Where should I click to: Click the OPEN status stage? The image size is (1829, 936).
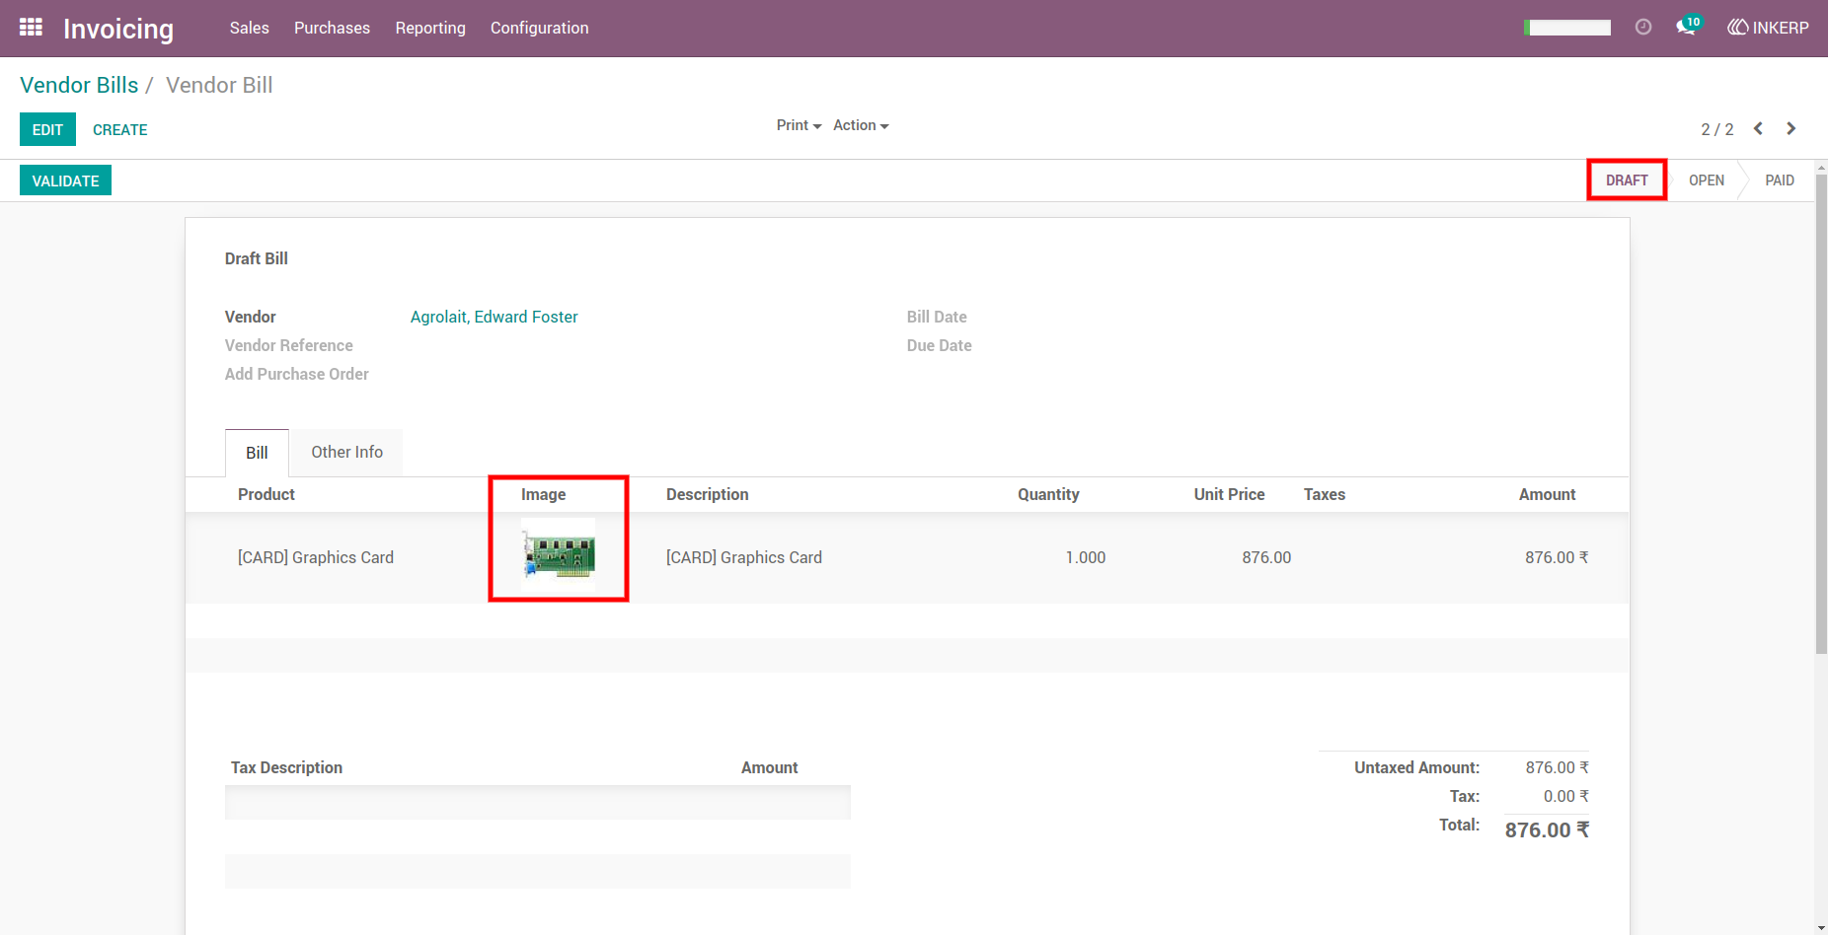point(1707,180)
